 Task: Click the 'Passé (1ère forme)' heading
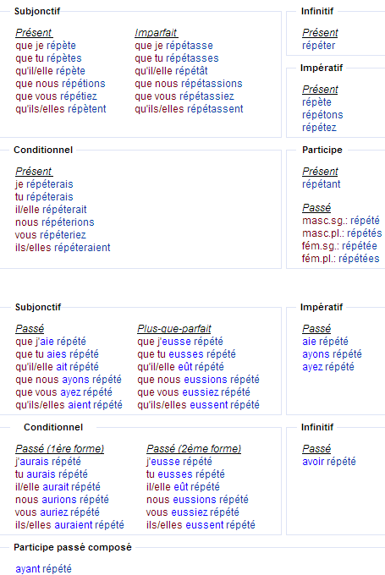(x=59, y=448)
